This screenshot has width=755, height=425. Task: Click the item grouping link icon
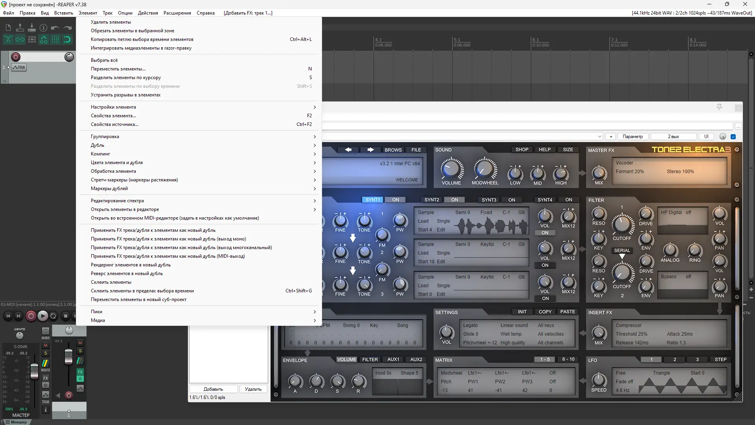pyautogui.click(x=20, y=39)
